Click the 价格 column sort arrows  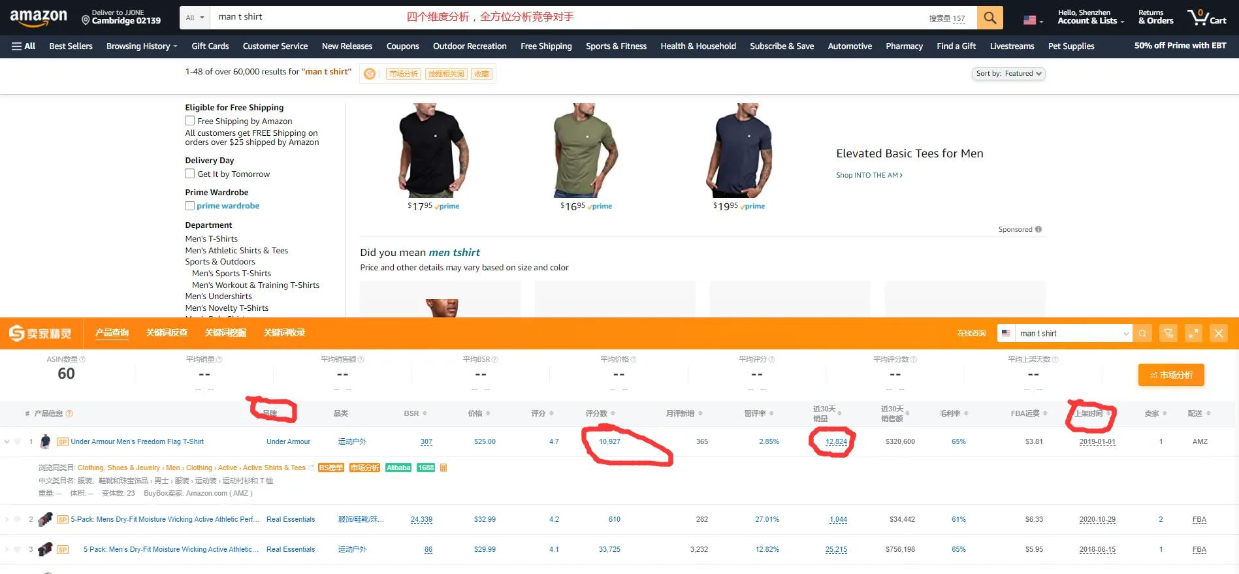coord(487,413)
